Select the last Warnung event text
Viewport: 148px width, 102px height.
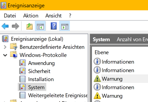(112, 96)
